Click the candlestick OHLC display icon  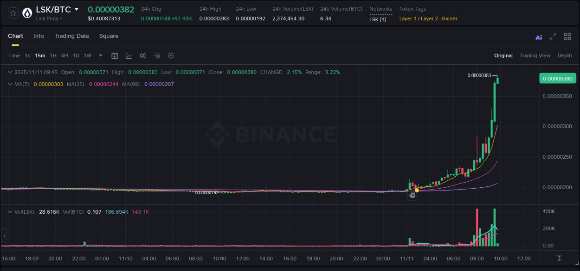(142, 55)
